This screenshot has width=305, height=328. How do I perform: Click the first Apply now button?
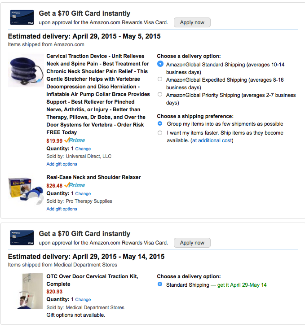(192, 22)
